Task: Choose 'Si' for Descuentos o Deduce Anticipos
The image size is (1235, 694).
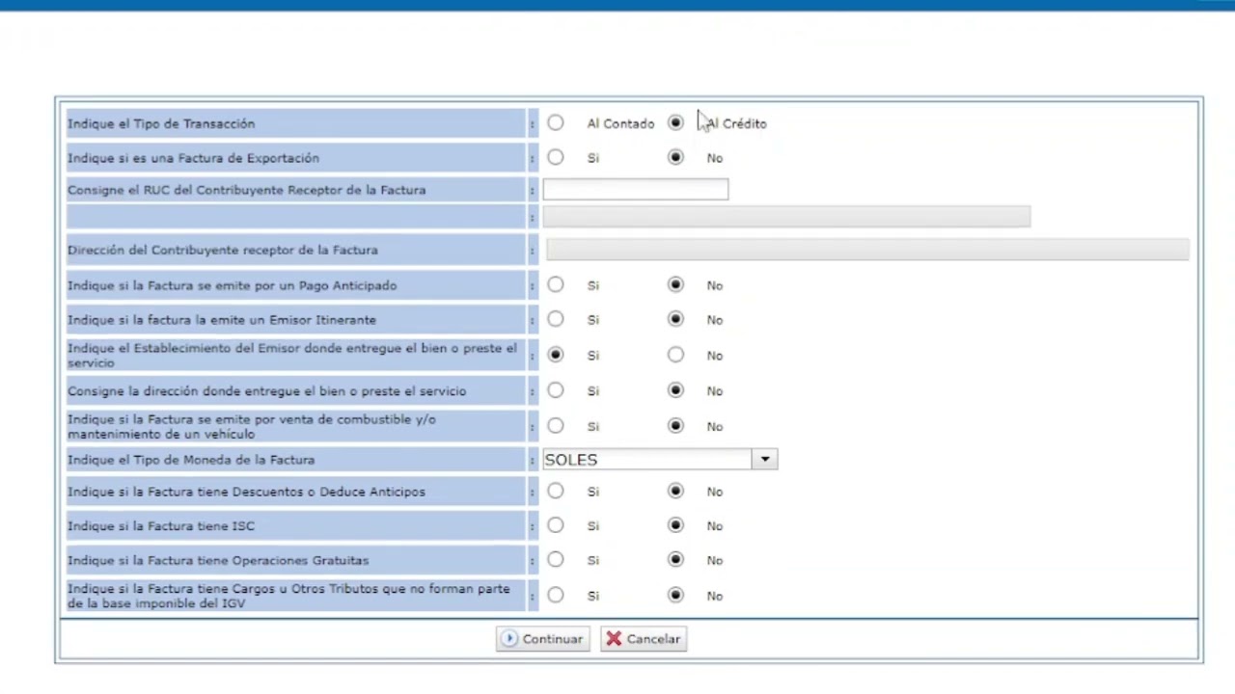Action: (556, 491)
